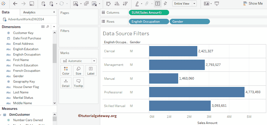The width and height of the screenshot is (267, 125).
Task: Click the Swap Rows and Columns icon
Action: point(108,4)
